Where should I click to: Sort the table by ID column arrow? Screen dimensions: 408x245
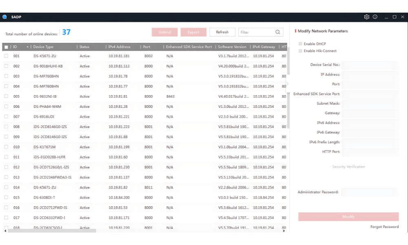pos(27,47)
